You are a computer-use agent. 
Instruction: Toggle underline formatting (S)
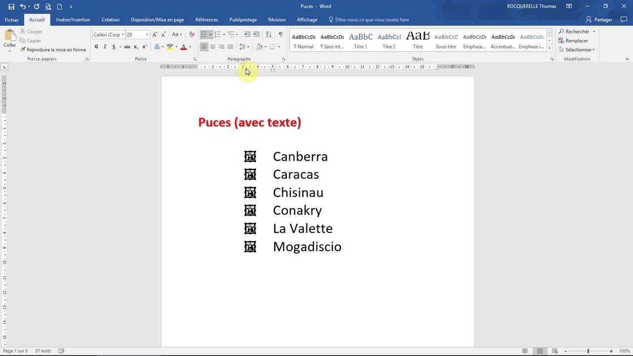tap(114, 47)
